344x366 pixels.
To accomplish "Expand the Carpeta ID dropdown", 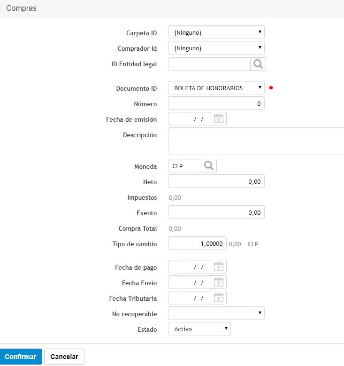I will (x=216, y=32).
